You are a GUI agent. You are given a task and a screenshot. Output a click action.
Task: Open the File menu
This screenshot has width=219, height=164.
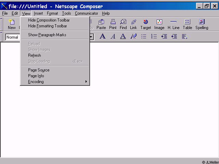(5, 13)
